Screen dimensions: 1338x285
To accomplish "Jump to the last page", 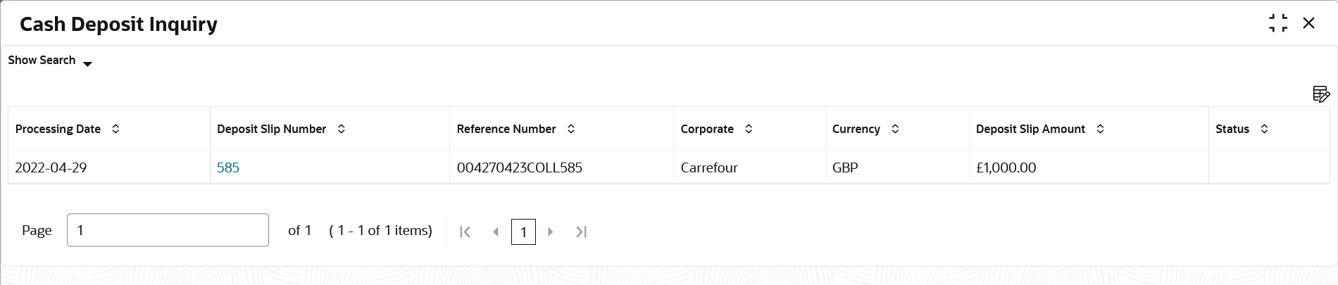I will [x=581, y=232].
